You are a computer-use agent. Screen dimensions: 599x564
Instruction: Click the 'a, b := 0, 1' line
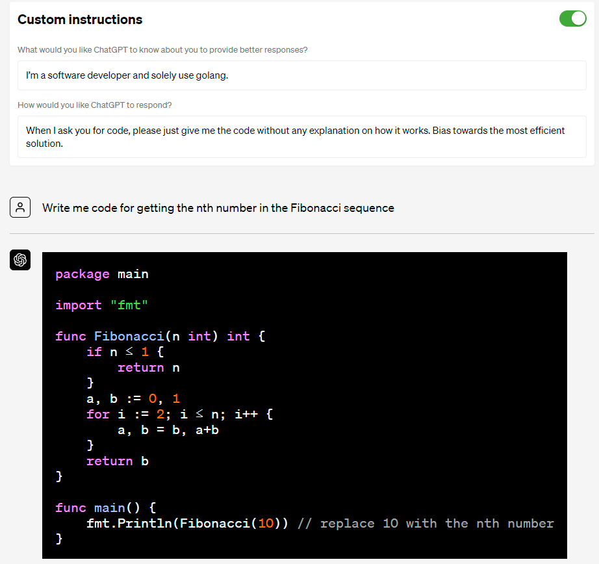click(x=133, y=399)
